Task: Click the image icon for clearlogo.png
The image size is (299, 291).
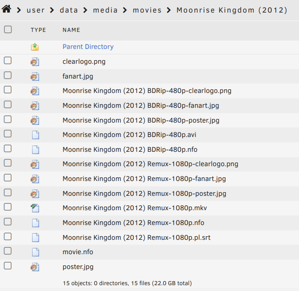Action: [x=35, y=62]
